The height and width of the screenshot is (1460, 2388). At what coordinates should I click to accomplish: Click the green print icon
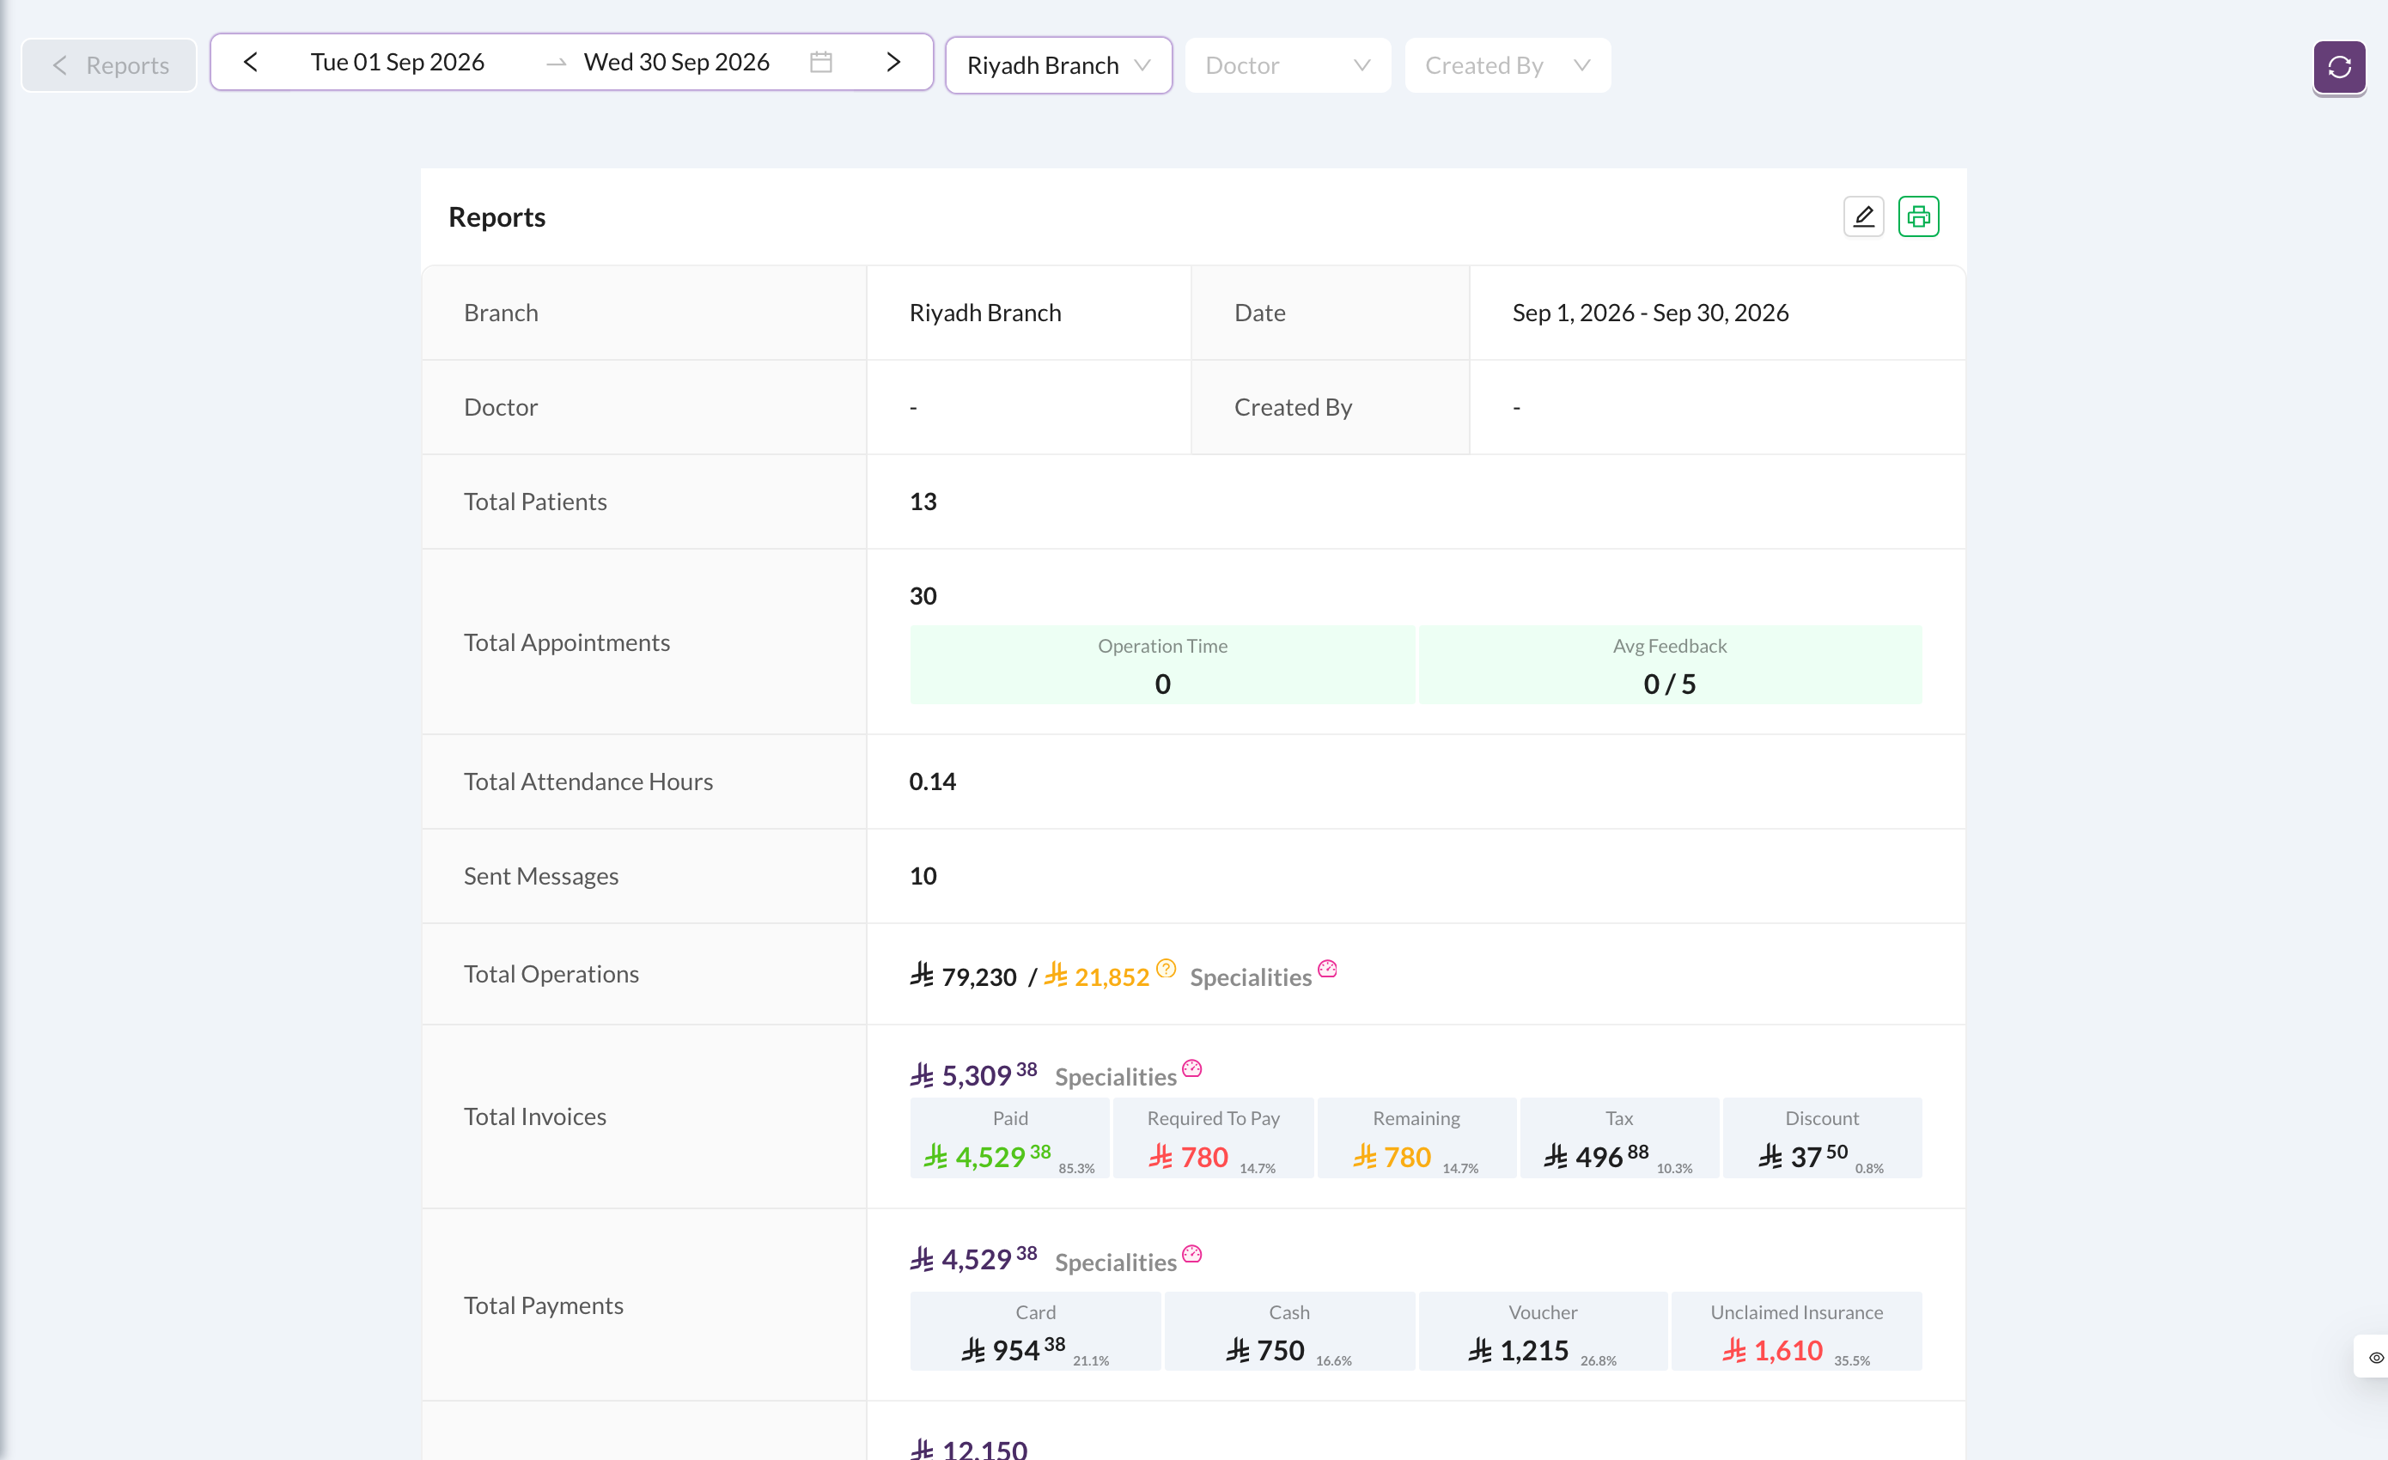(1918, 216)
